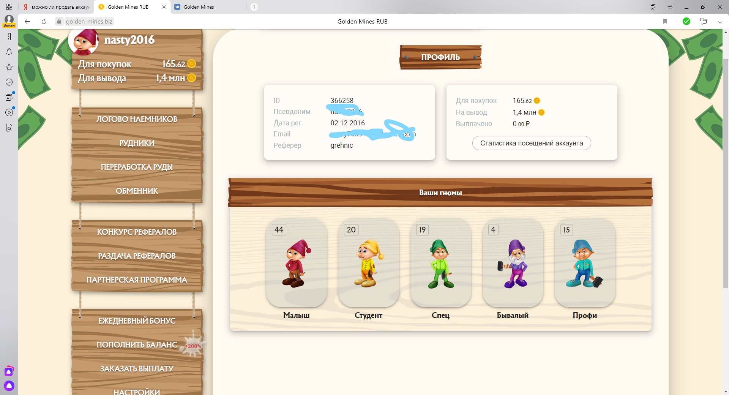Click the Yandex account login avatar
The width and height of the screenshot is (729, 395).
pyautogui.click(x=9, y=21)
